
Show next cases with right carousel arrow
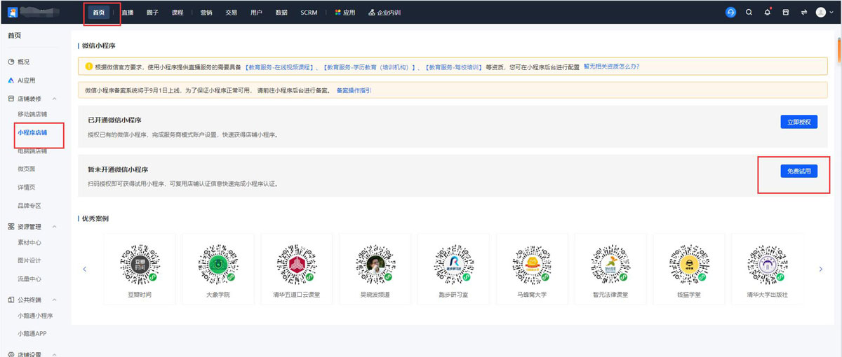pos(820,269)
